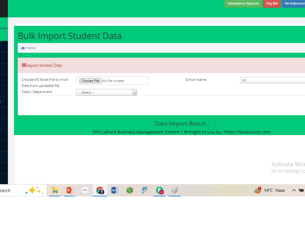
Task: Click the 'Data from uploaded file' label
Action: 41,86
